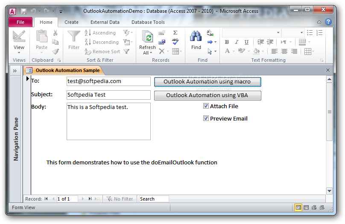Image resolution: width=345 pixels, height=224 pixels.
Task: Run the Spelling check icon
Action: coord(175,42)
